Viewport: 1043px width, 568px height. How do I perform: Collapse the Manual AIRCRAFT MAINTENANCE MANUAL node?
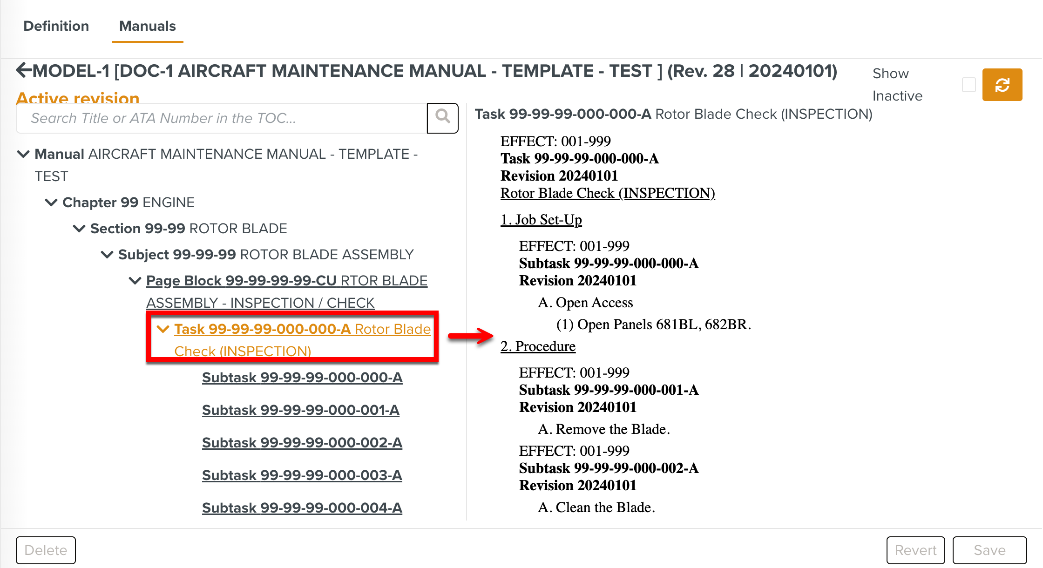24,154
